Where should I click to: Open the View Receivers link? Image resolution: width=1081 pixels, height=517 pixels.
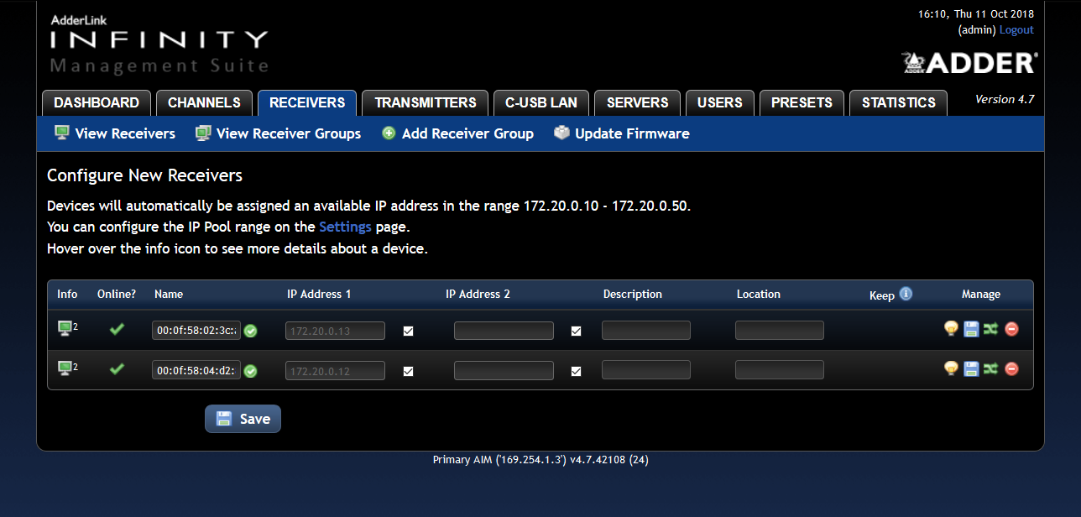click(115, 133)
